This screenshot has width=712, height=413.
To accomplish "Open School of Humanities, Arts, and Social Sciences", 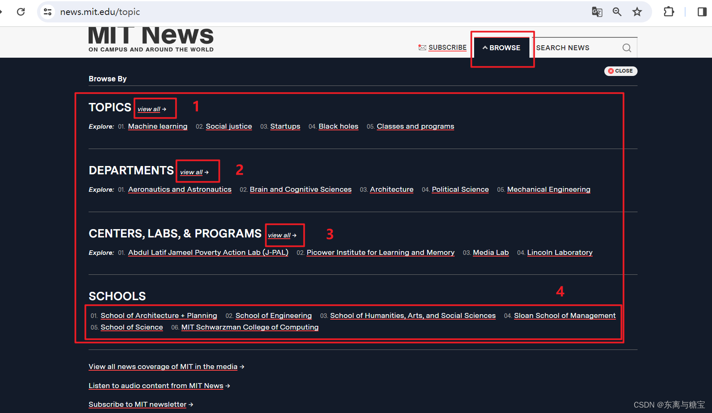I will tap(413, 315).
